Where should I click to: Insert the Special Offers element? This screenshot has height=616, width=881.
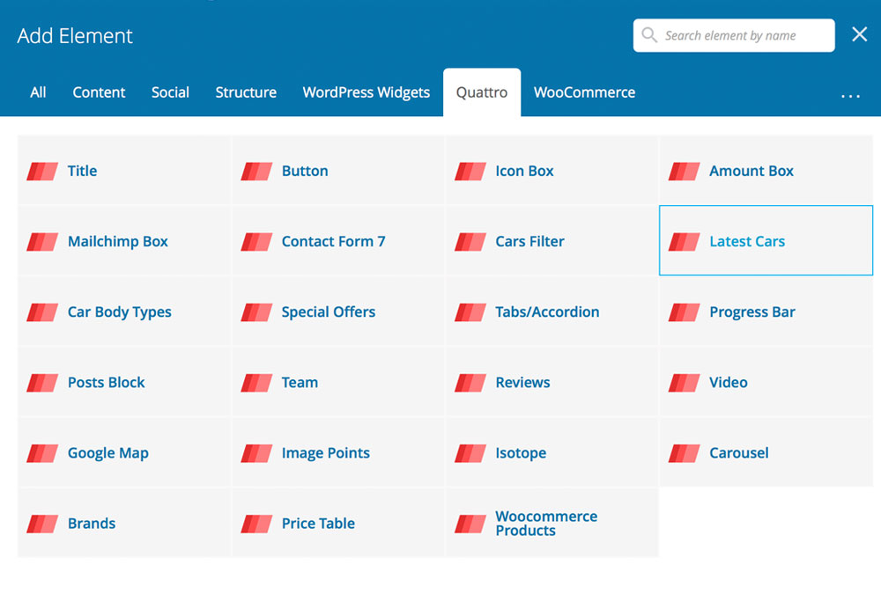pyautogui.click(x=337, y=312)
